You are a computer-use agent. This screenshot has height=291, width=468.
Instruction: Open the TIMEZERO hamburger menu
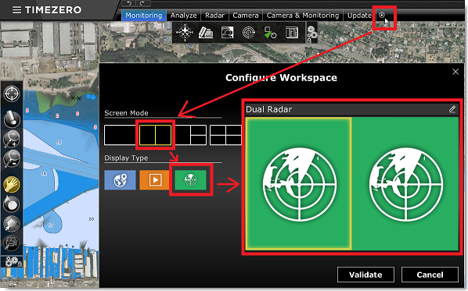16,10
